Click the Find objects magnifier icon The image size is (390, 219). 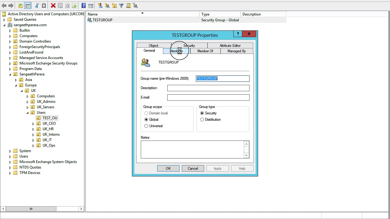pyautogui.click(x=128, y=5)
